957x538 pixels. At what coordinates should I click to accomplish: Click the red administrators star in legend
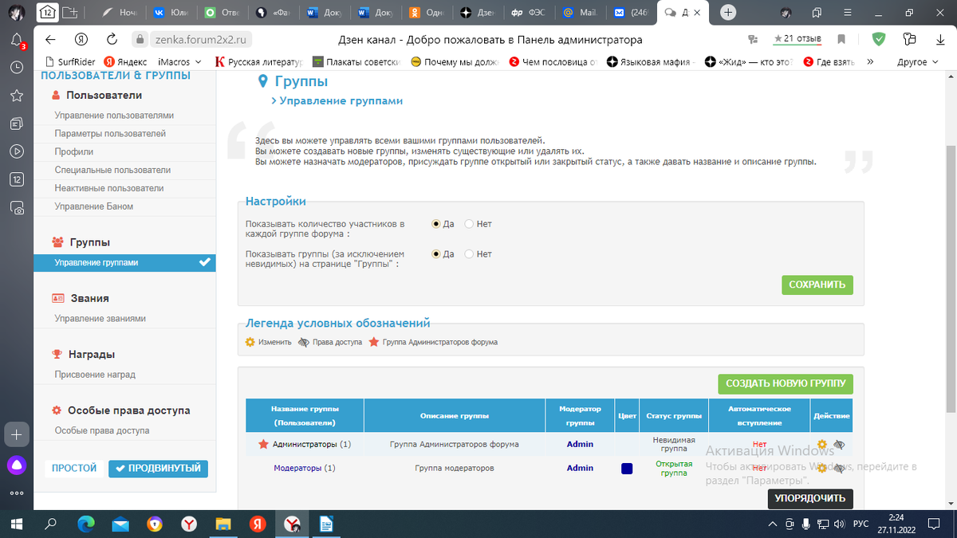pyautogui.click(x=373, y=342)
